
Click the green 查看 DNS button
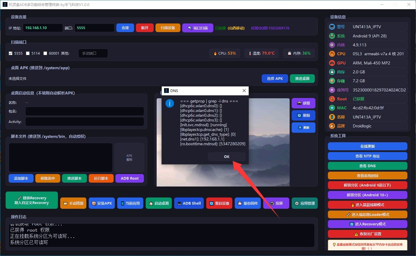368,166
